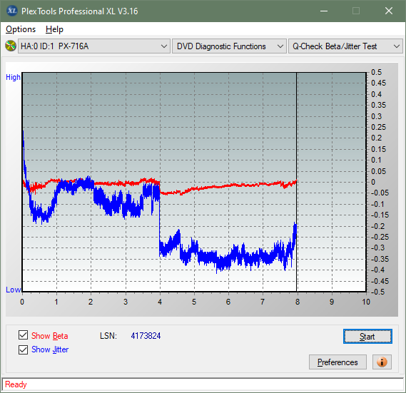Click the PlexTools XL logo icon
The height and width of the screenshot is (393, 406).
(11, 11)
